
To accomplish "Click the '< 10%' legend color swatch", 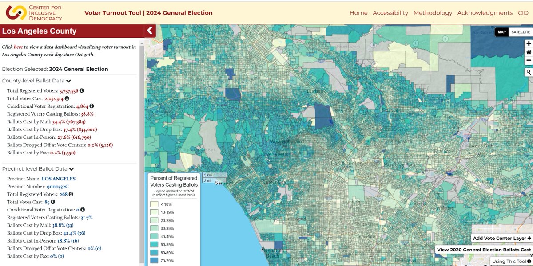I will point(154,204).
